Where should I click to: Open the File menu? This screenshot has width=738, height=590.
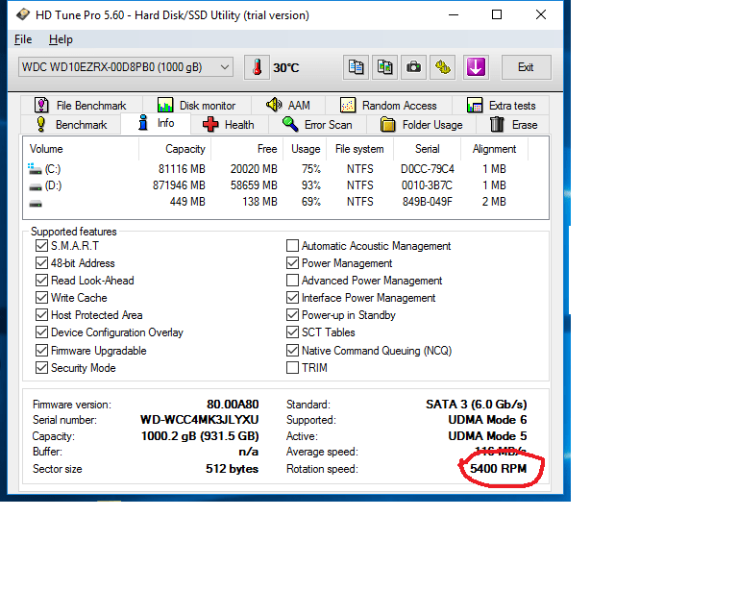pos(23,39)
